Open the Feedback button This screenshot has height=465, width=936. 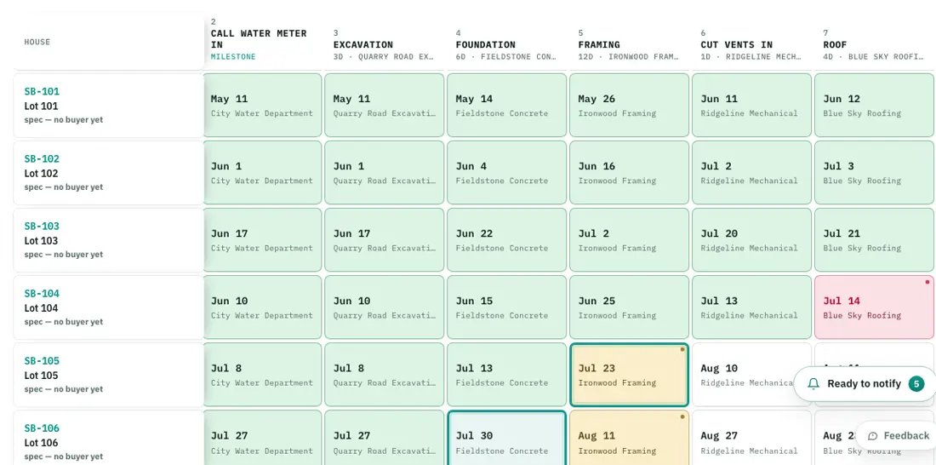tap(896, 436)
